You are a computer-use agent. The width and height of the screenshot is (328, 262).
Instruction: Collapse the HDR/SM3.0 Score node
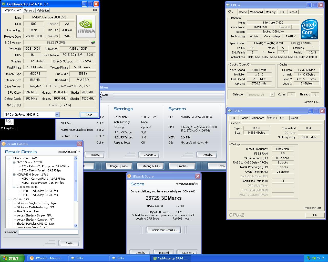click(14, 174)
